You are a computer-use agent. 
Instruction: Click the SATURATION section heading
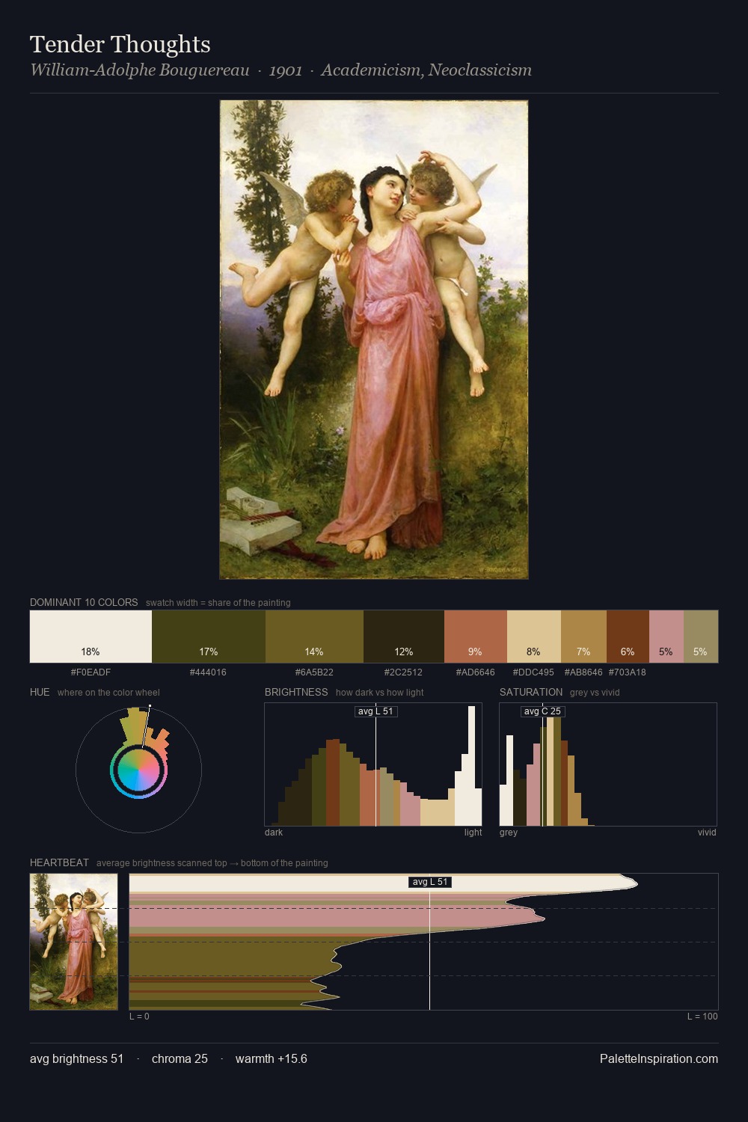(x=531, y=692)
